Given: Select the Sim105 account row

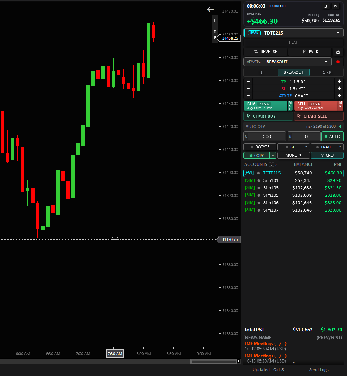Looking at the screenshot, I should click(293, 195).
